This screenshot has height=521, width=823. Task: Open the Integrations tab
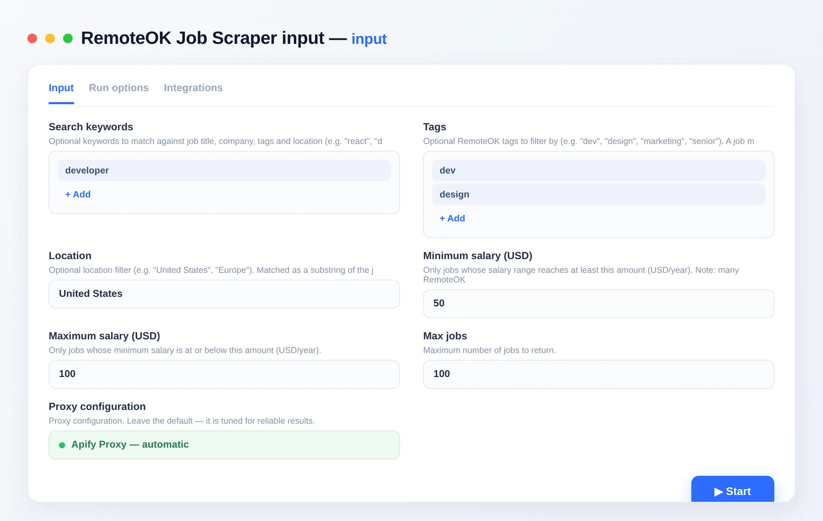pos(193,88)
